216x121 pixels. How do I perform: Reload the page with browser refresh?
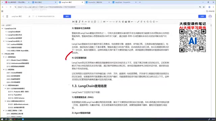coord(10,7)
